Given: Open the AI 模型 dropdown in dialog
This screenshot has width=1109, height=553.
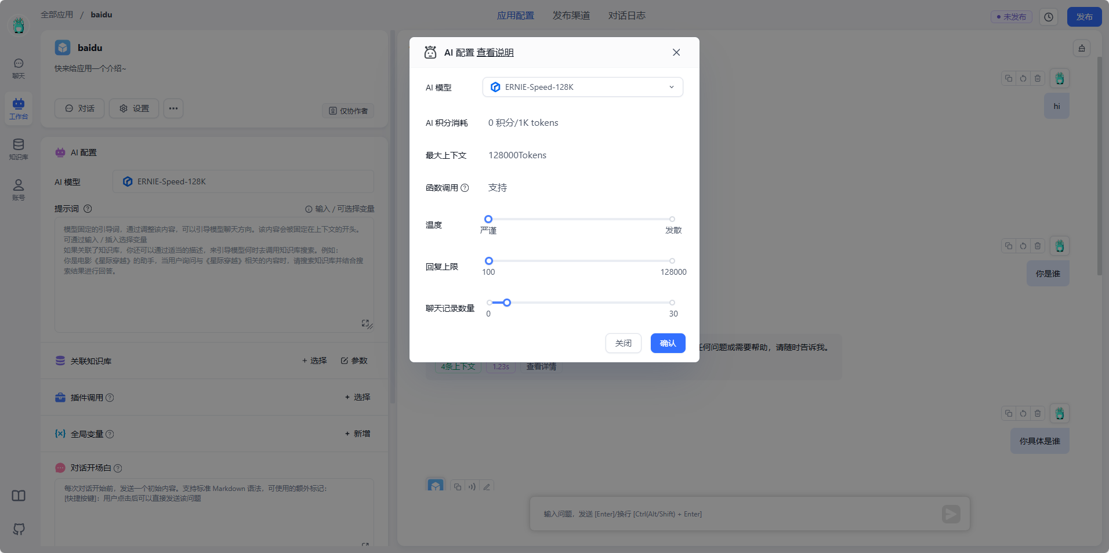Looking at the screenshot, I should pos(583,87).
